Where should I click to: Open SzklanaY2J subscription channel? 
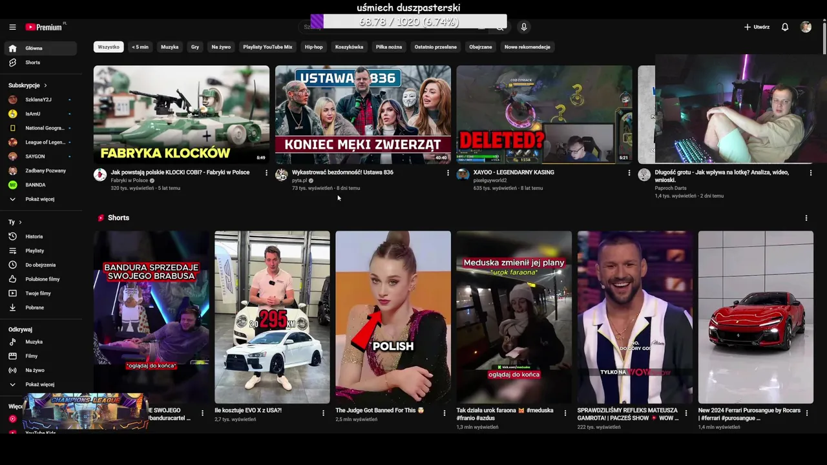tap(40, 99)
